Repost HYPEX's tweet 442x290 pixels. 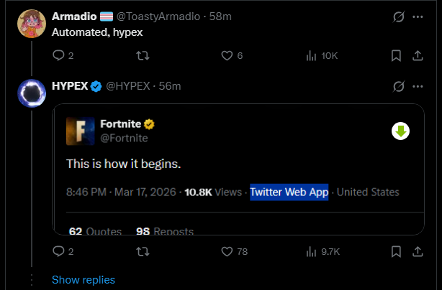[143, 251]
